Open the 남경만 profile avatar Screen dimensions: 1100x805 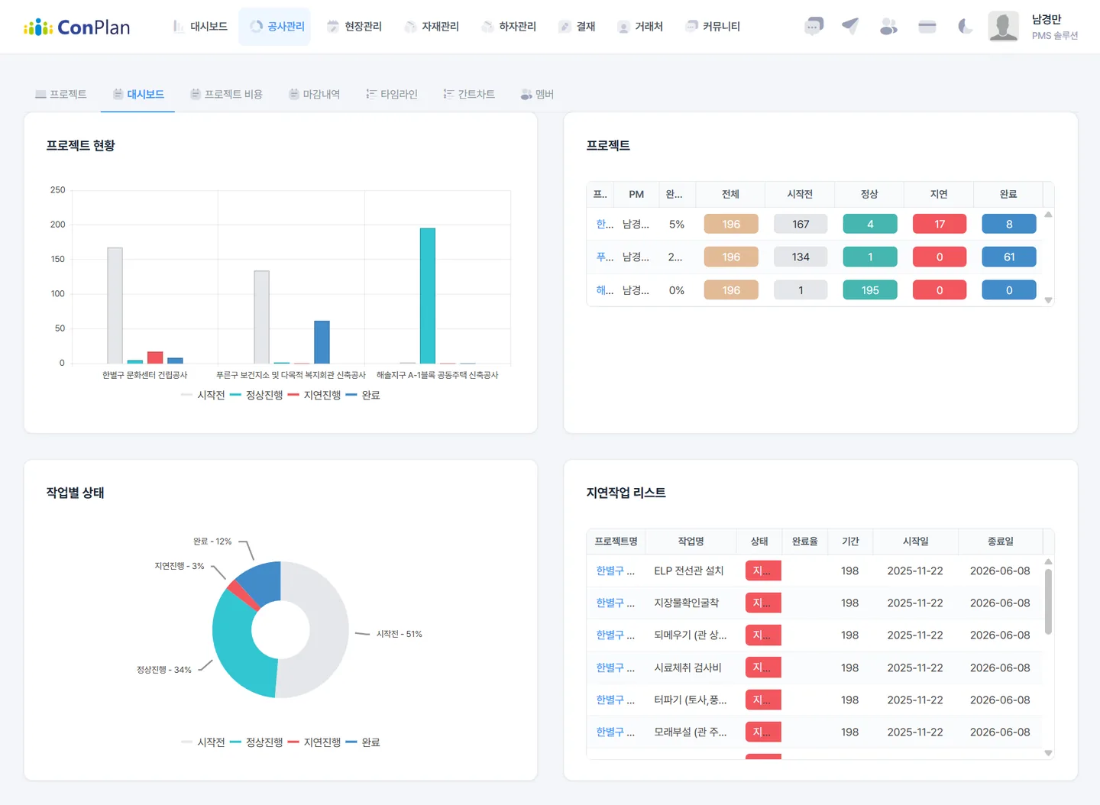[1004, 27]
